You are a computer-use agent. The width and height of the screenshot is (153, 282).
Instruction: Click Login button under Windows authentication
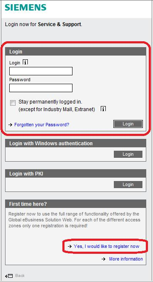tap(128, 154)
